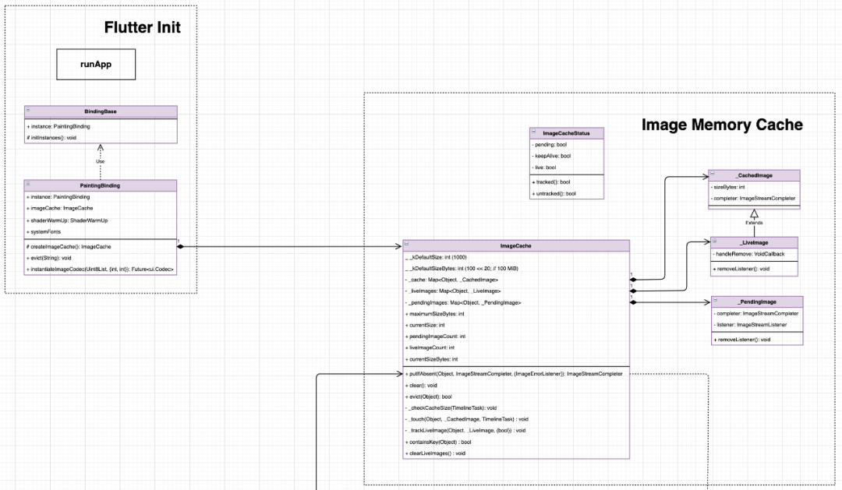842x490 pixels.
Task: Select '- pending: bool' in ImageCacheStatus
Action: [x=567, y=145]
